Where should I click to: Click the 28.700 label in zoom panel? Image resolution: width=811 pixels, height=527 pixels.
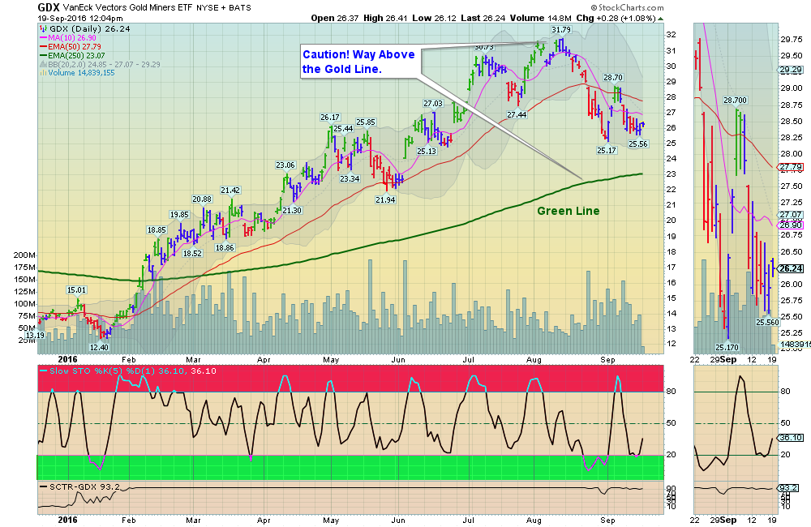735,101
